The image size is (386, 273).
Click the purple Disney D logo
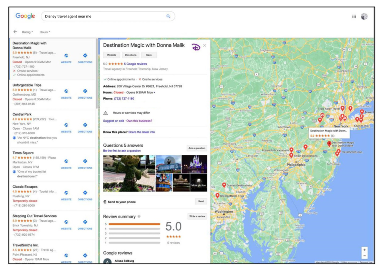tap(196, 47)
